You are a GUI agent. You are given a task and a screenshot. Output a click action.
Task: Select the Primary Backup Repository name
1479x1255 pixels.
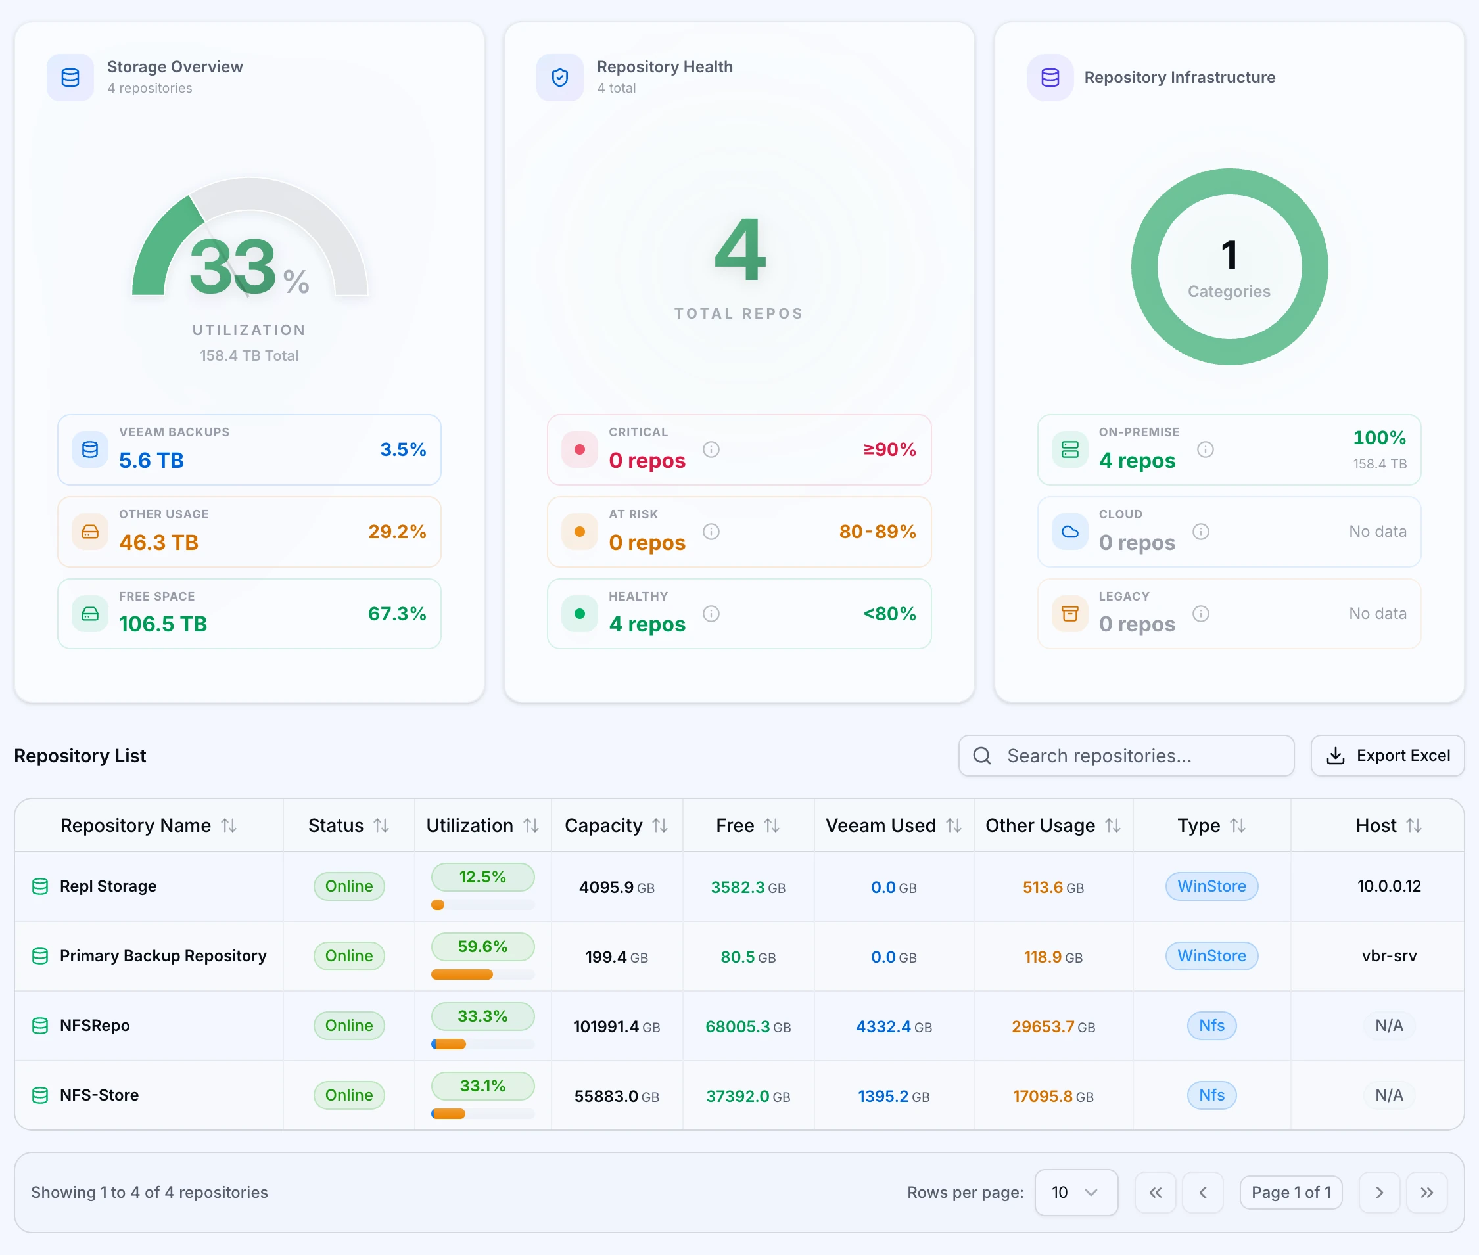tap(163, 956)
